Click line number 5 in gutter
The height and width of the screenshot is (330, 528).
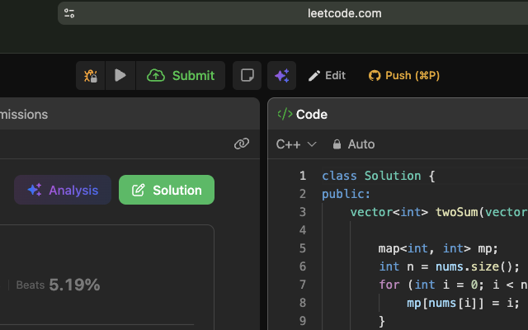pyautogui.click(x=303, y=248)
